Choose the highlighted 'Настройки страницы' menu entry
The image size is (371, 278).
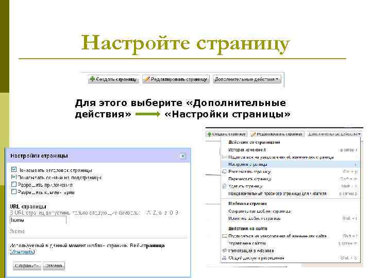tap(290, 164)
